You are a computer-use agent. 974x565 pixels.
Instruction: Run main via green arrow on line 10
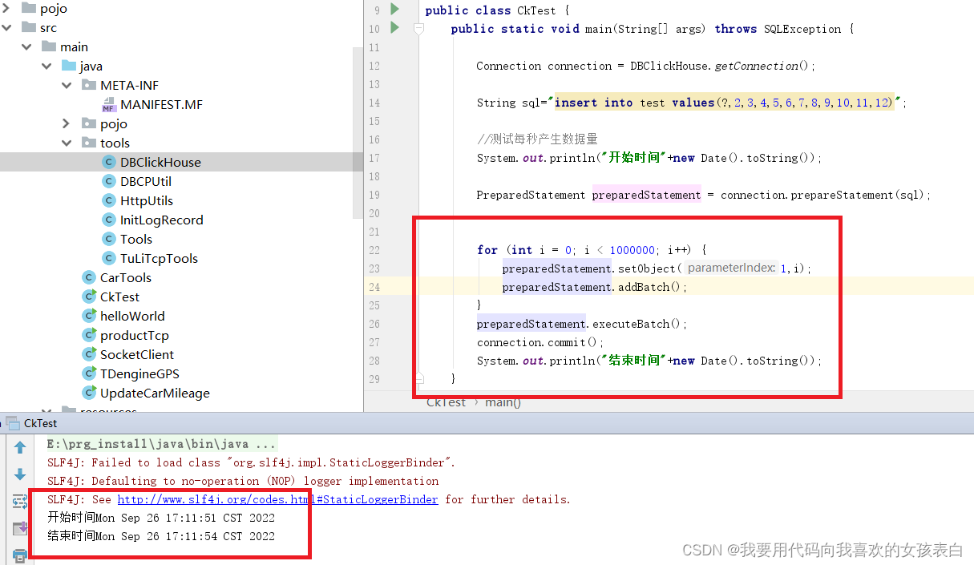[393, 28]
